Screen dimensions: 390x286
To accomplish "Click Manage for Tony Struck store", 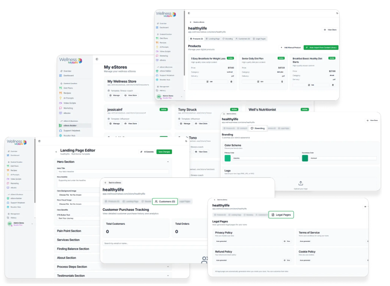I will (185, 123).
